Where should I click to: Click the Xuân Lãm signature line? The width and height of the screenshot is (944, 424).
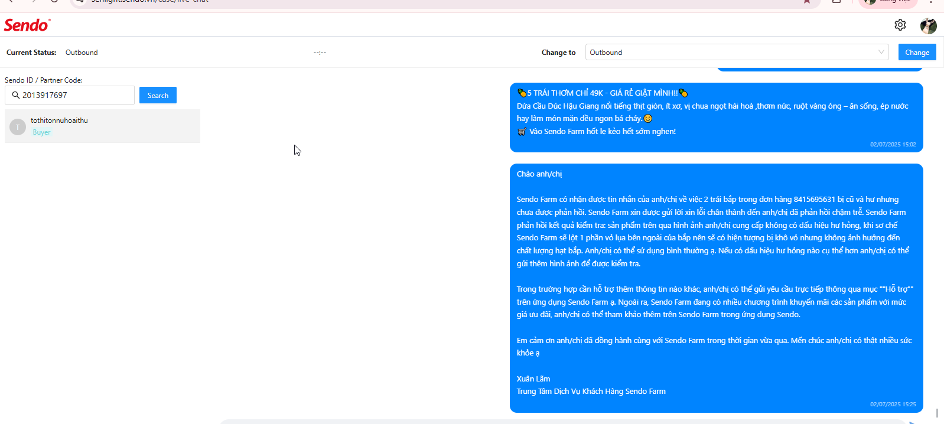point(533,379)
